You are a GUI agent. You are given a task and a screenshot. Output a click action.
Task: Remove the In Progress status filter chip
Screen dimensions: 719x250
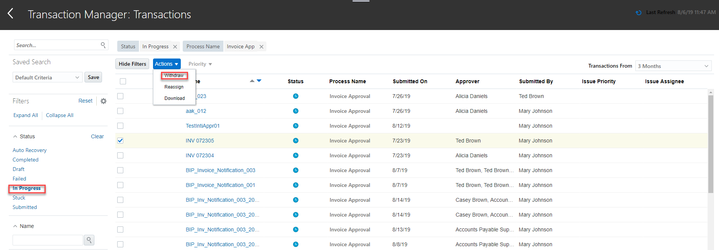pos(175,47)
